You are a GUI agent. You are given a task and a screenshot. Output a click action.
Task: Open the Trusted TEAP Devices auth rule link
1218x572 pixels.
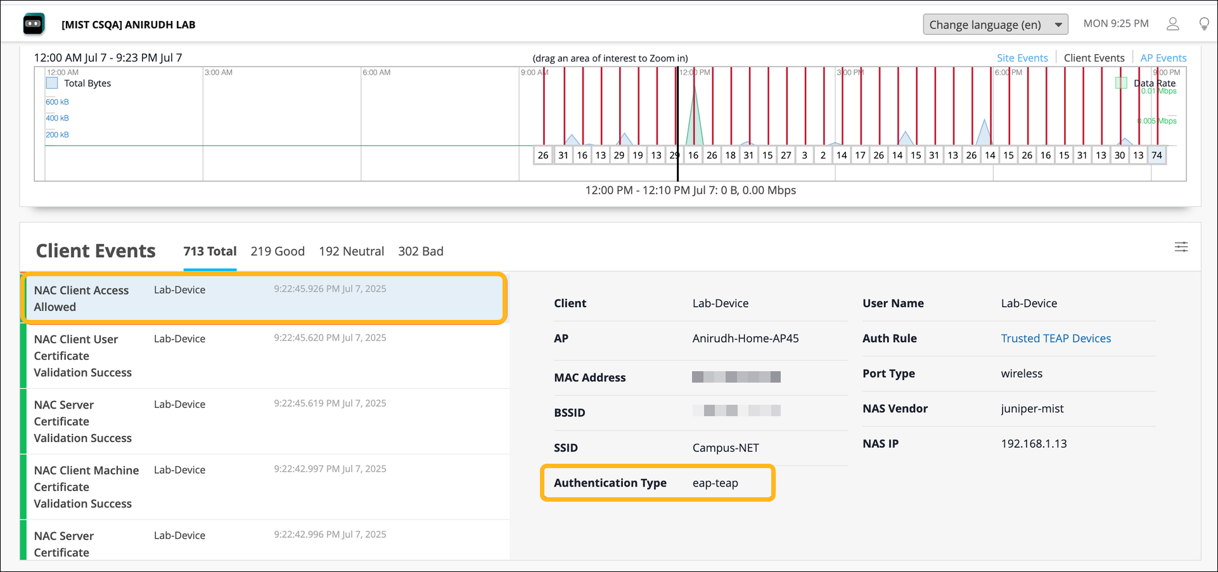tap(1056, 338)
